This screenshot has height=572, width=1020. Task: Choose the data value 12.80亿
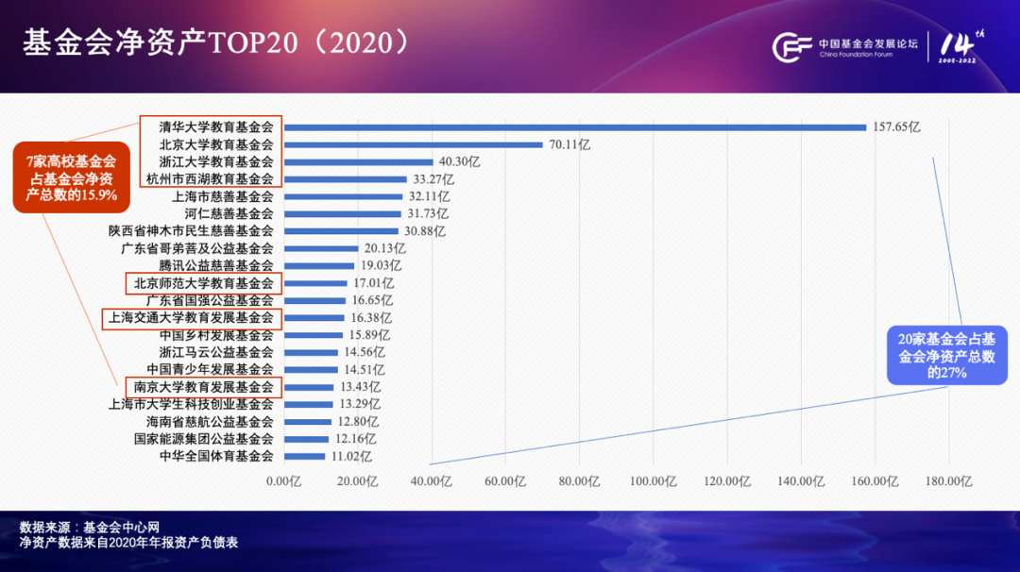(358, 421)
